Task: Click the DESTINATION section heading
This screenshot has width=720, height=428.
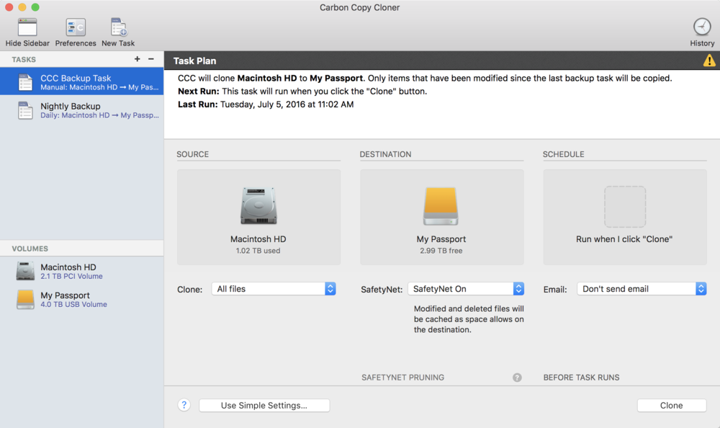Action: [x=386, y=154]
